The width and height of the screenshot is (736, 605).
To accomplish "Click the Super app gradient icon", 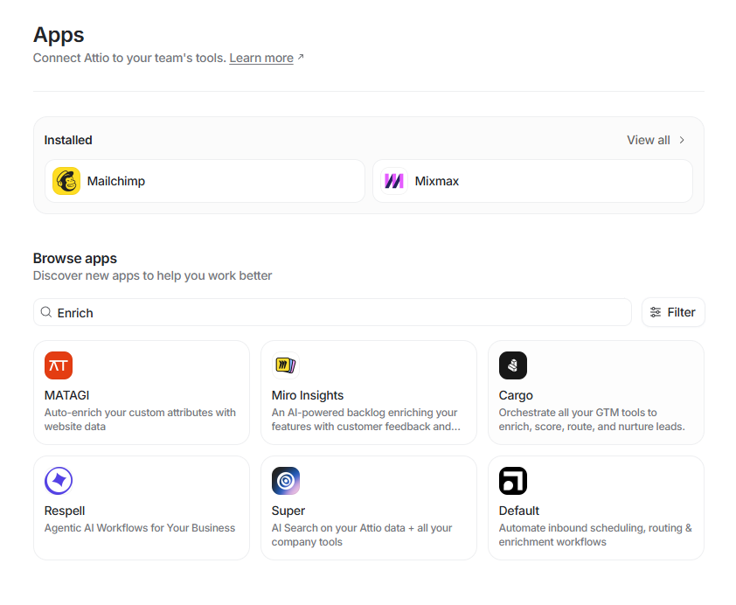I will click(285, 481).
